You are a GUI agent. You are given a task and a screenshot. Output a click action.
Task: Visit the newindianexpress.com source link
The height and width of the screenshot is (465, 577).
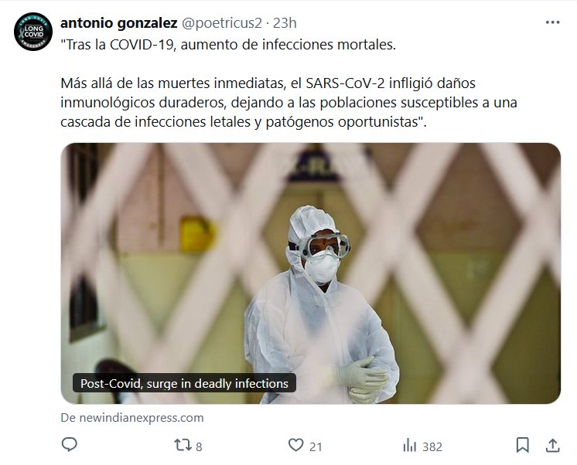(132, 418)
